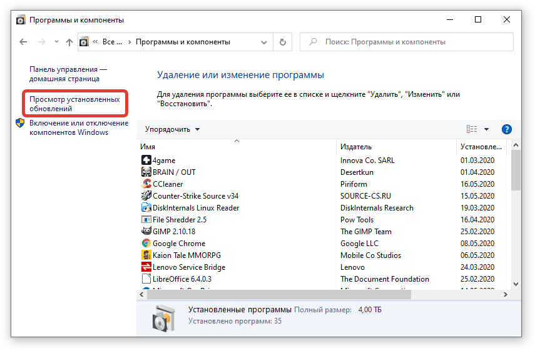This screenshot has height=351, width=535.
Task: Click the refresh button in address bar
Action: tap(282, 42)
